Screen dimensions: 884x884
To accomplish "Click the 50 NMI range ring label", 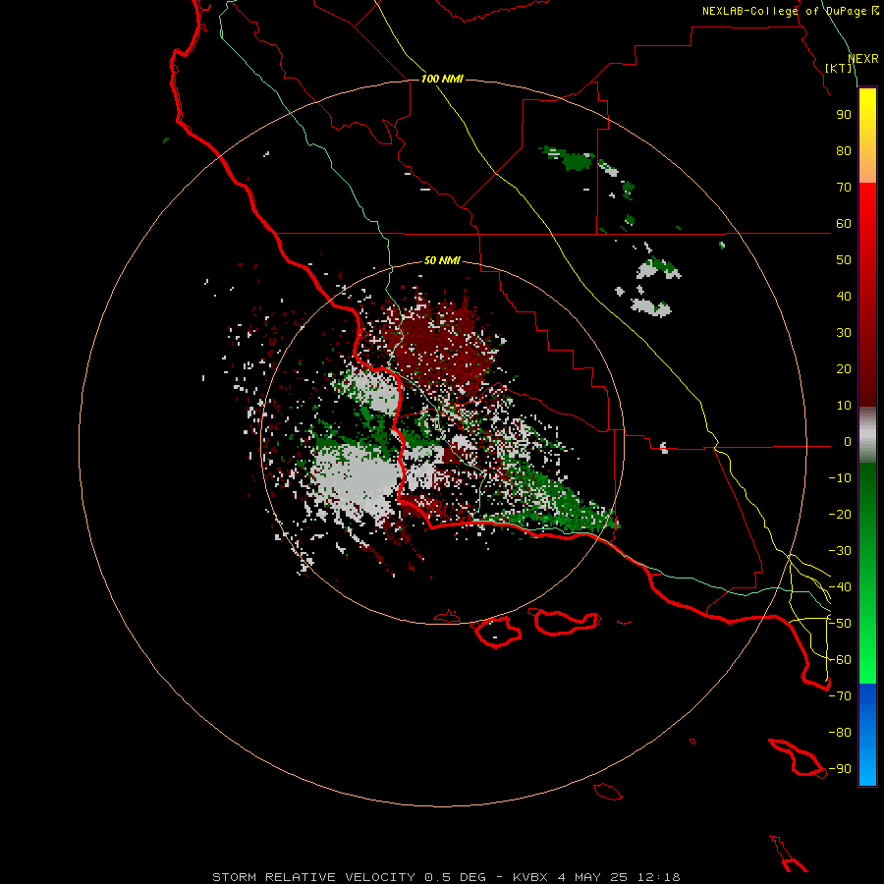I will [442, 260].
